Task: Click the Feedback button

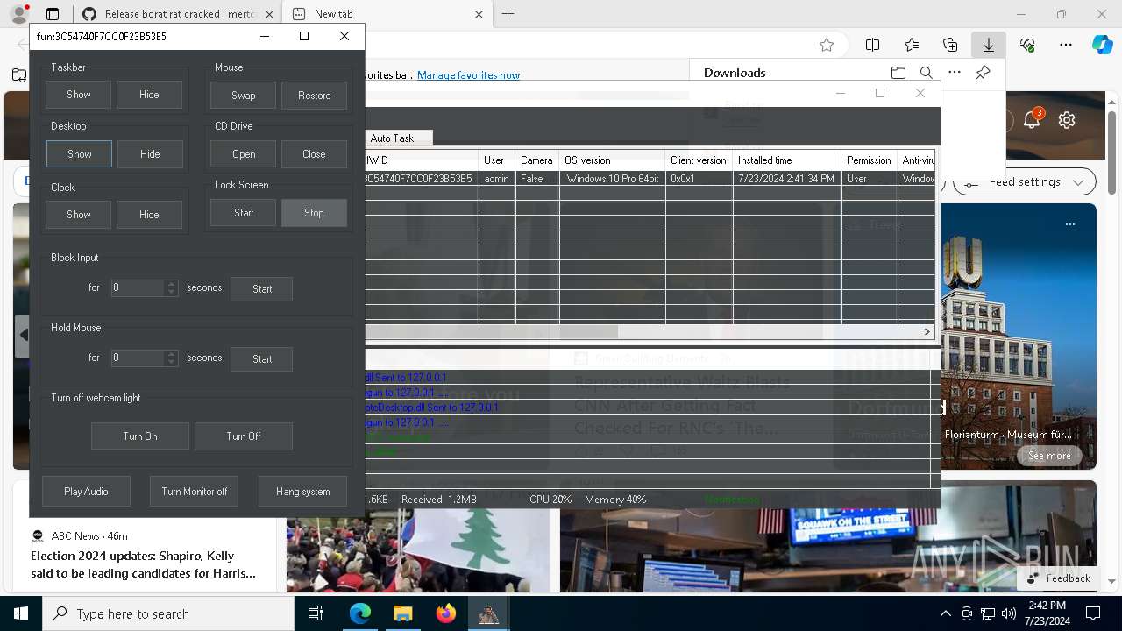Action: (x=1059, y=578)
